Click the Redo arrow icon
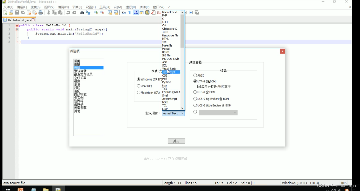This screenshot has width=360, height=191. click(74, 13)
